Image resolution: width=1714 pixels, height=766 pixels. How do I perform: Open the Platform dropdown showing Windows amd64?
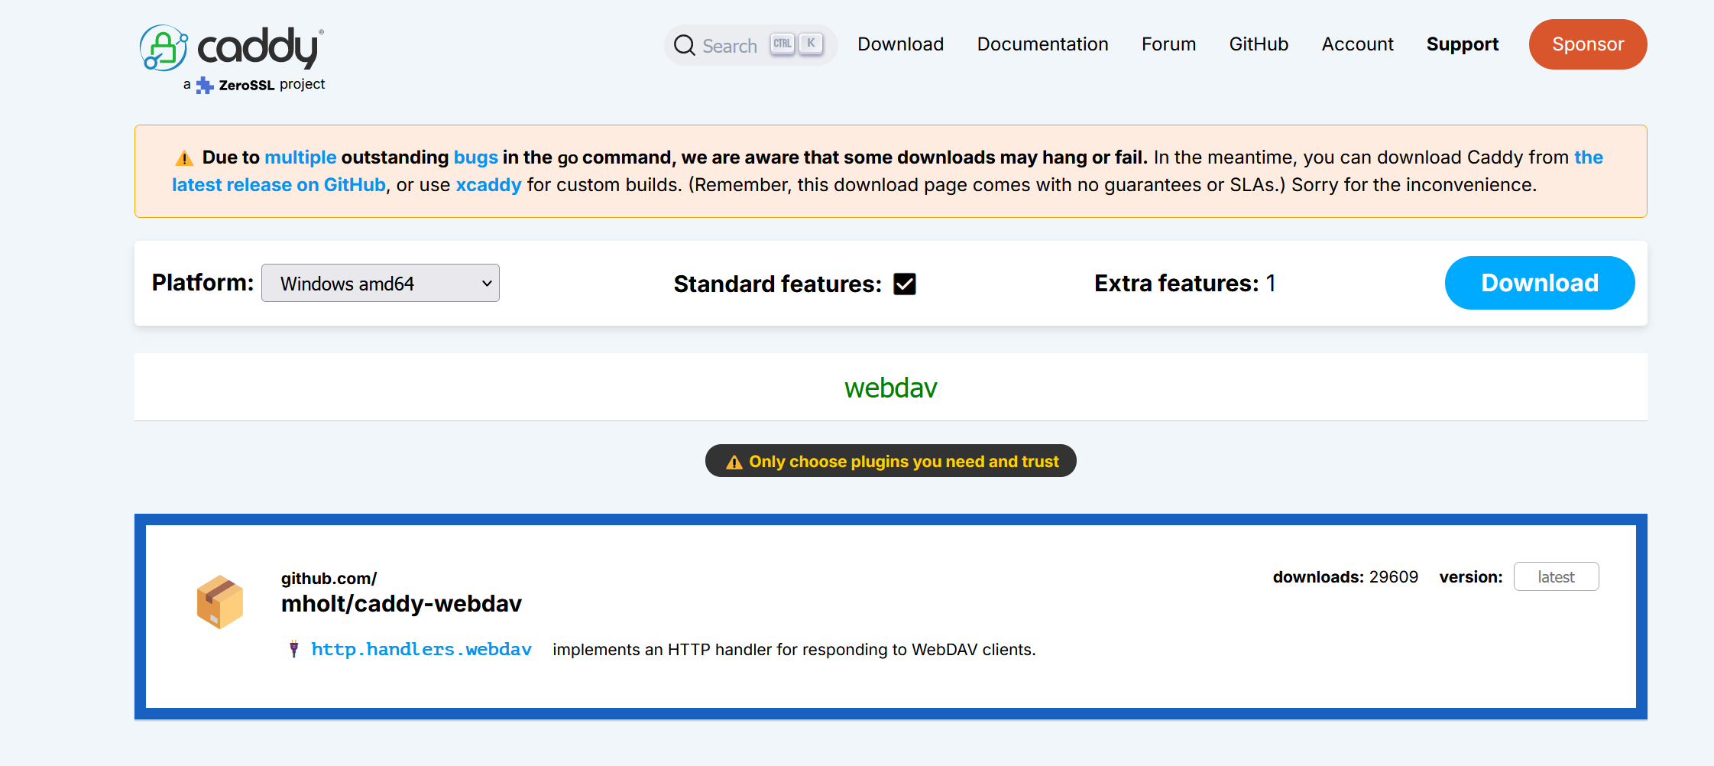click(380, 283)
